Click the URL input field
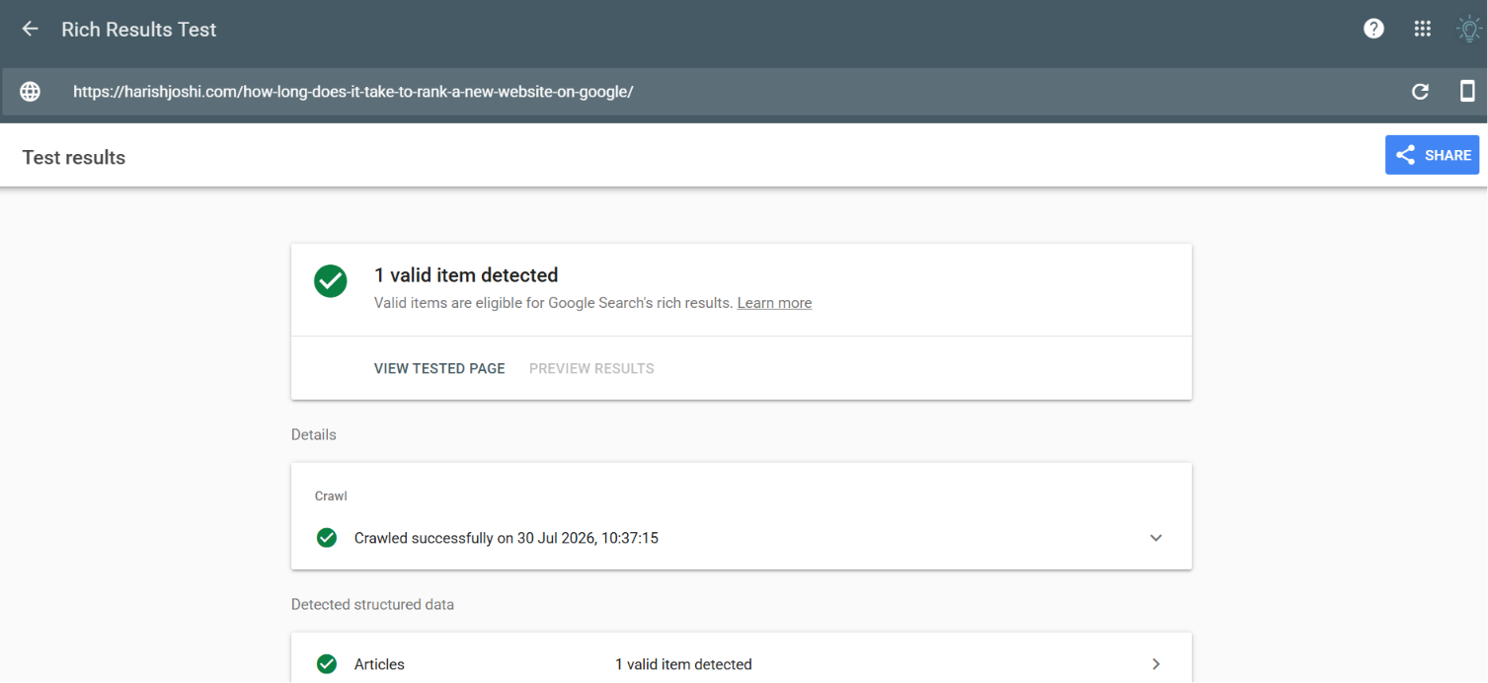The image size is (1488, 683). coord(731,92)
